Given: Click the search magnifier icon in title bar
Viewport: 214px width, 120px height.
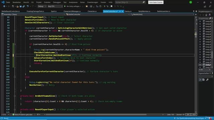Looking at the screenshot, I should point(144,2).
